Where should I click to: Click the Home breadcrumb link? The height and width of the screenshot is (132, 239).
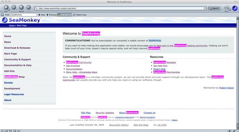pyautogui.click(x=12, y=26)
